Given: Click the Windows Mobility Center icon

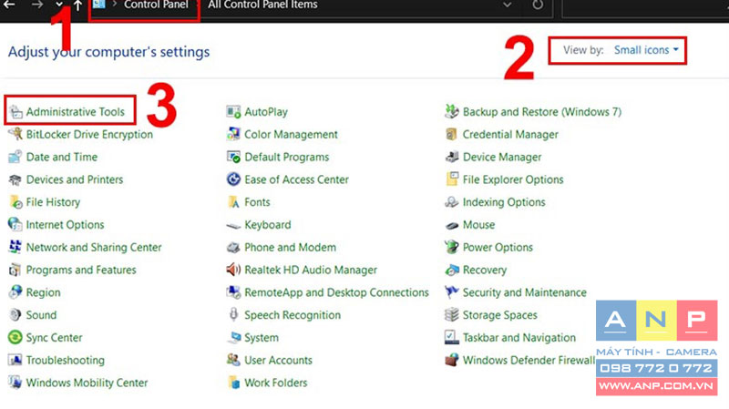Looking at the screenshot, I should coord(15,383).
